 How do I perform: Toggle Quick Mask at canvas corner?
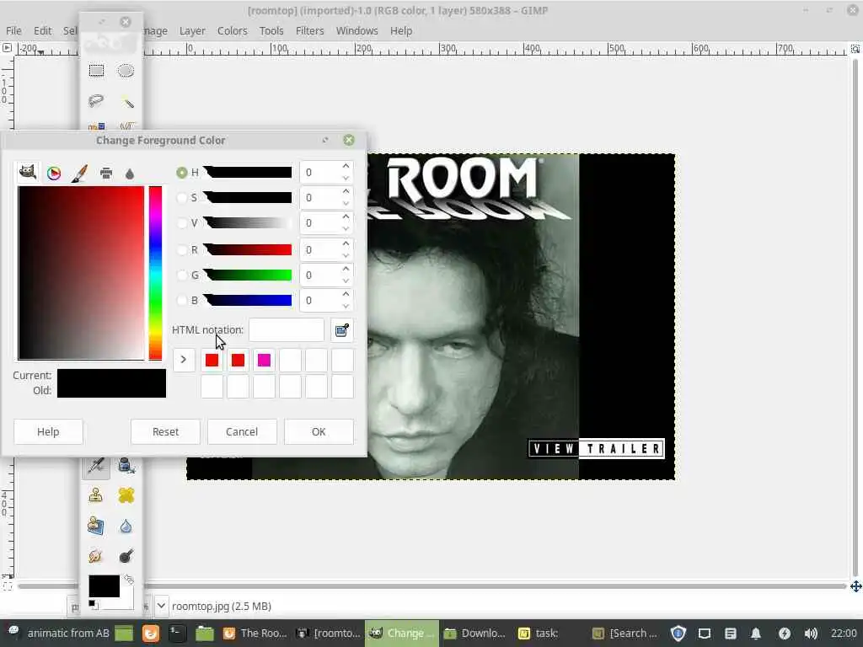pos(7,586)
